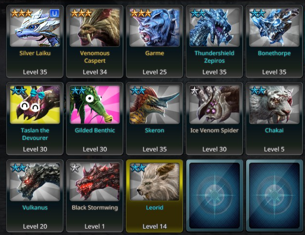Click the single white star on Black Stormwing
The image size is (305, 235).
[x=75, y=168]
